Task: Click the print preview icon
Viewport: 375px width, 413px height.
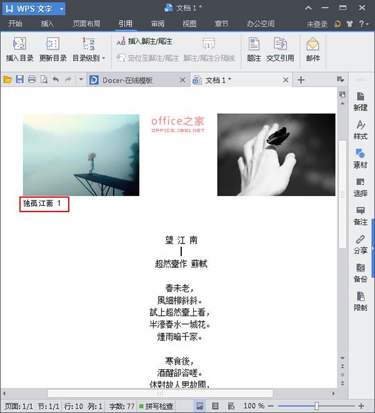Action: [x=44, y=79]
